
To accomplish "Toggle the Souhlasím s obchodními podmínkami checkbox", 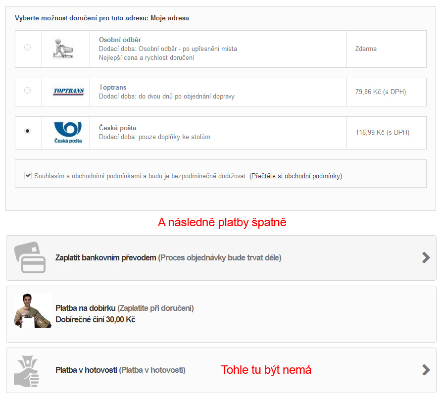I will point(28,176).
